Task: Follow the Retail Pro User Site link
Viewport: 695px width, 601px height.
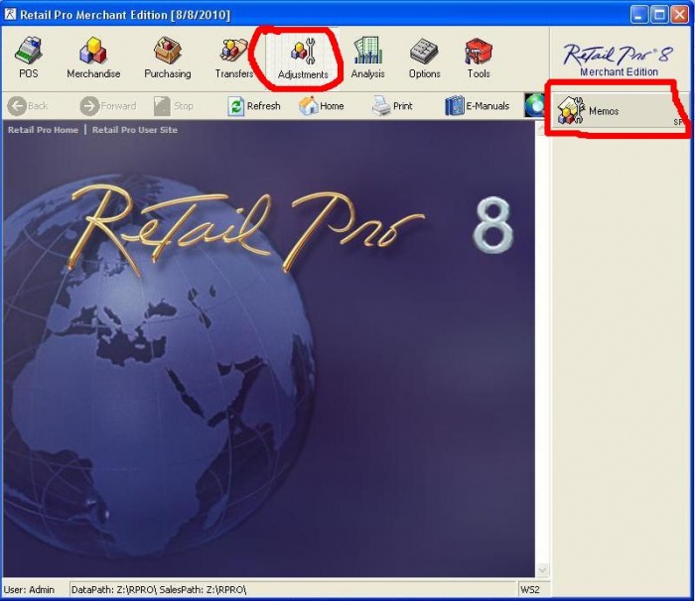Action: point(135,130)
